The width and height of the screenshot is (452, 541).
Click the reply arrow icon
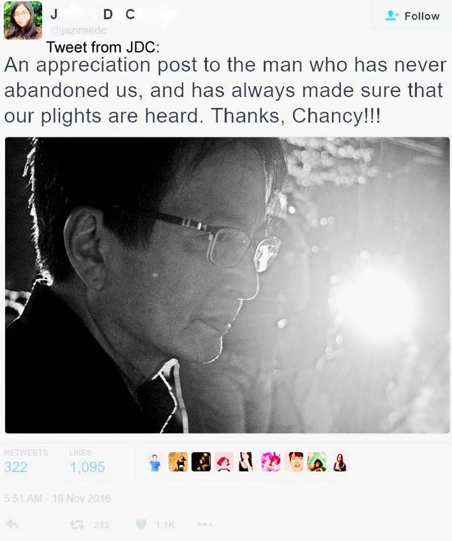13,524
